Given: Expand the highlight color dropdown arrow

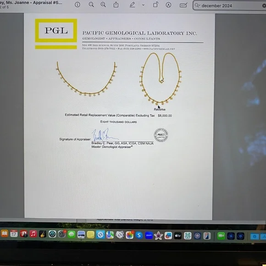Looking at the screenshot, I should click(x=143, y=5).
